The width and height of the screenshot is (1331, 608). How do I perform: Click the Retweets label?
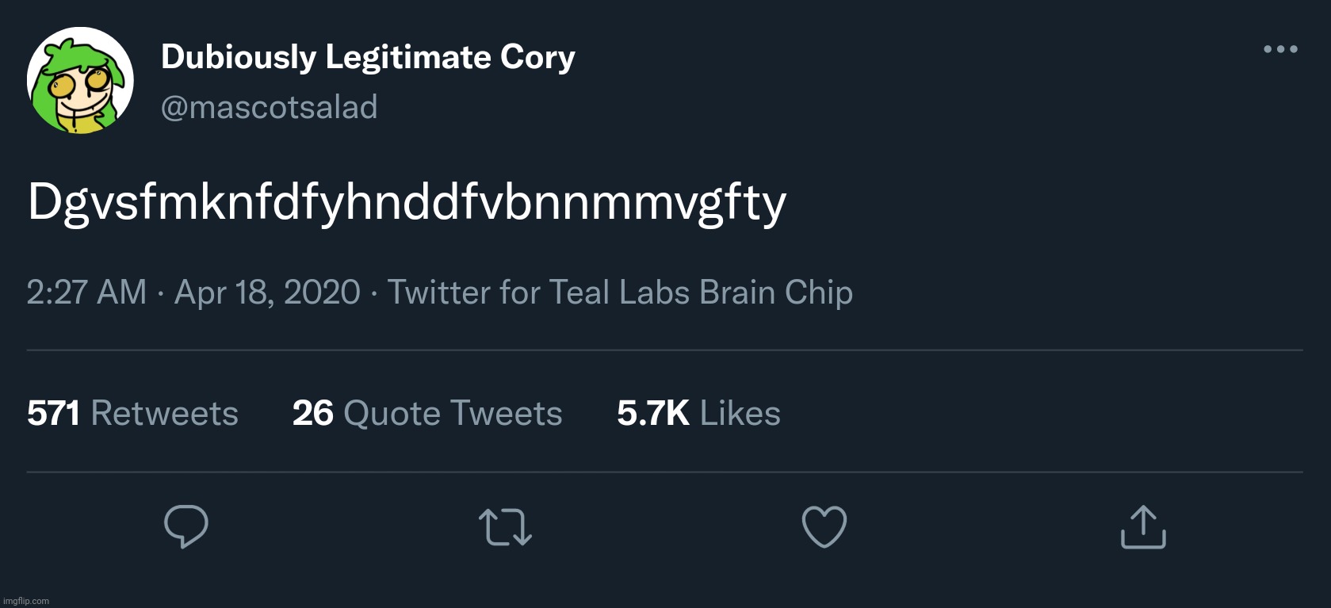pyautogui.click(x=164, y=413)
